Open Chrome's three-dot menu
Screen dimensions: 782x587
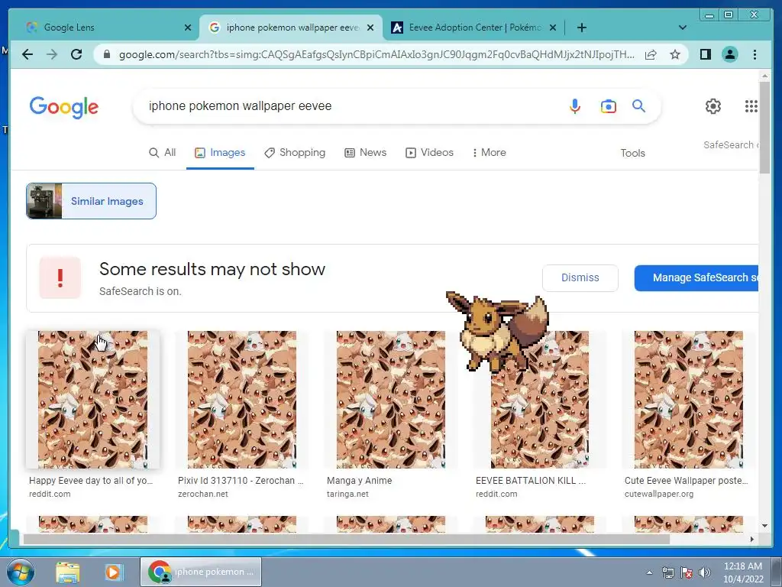pyautogui.click(x=755, y=54)
